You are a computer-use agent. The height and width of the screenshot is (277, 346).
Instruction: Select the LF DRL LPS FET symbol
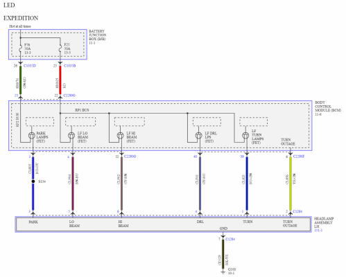(x=199, y=136)
